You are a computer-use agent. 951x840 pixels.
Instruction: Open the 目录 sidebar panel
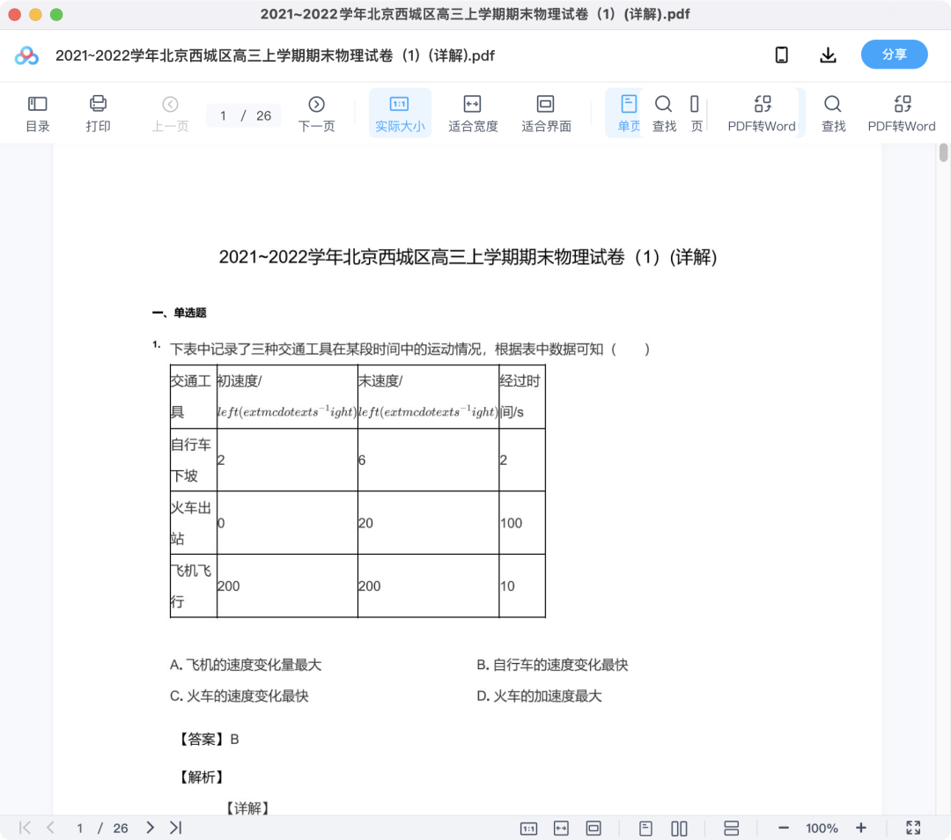coord(38,114)
